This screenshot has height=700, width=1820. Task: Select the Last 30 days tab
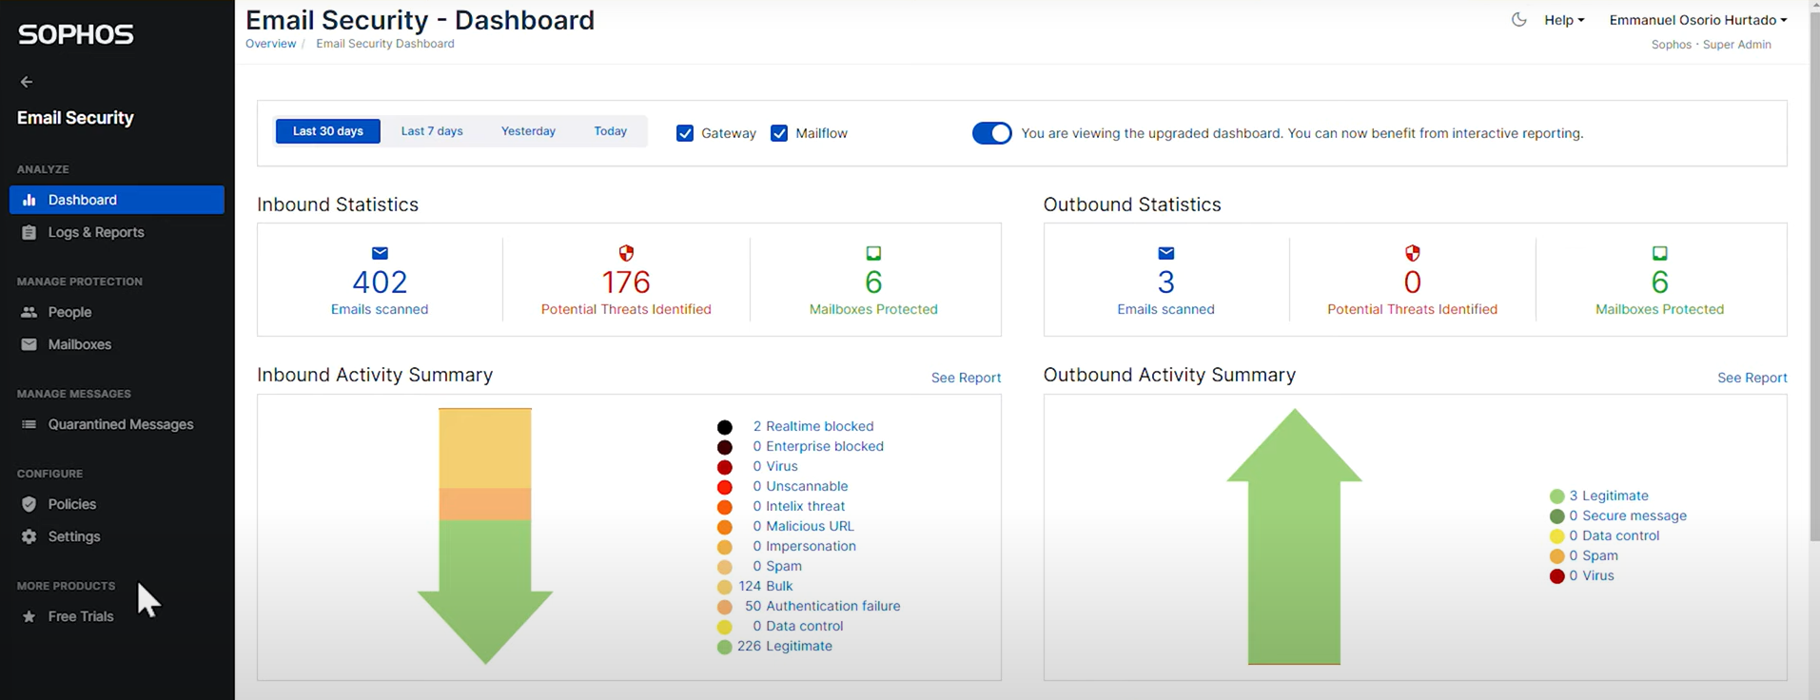coord(328,131)
